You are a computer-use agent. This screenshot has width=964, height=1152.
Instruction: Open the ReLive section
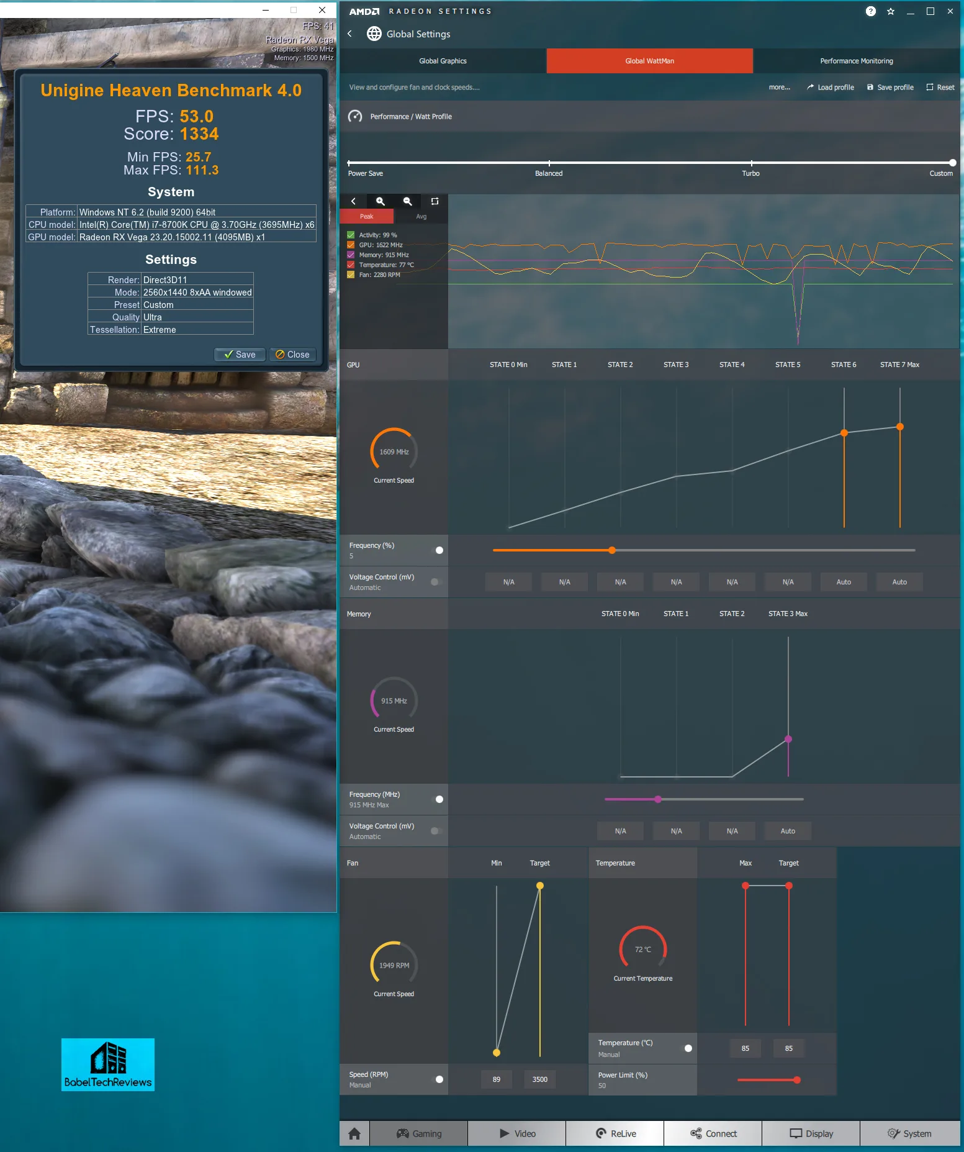pos(615,1133)
